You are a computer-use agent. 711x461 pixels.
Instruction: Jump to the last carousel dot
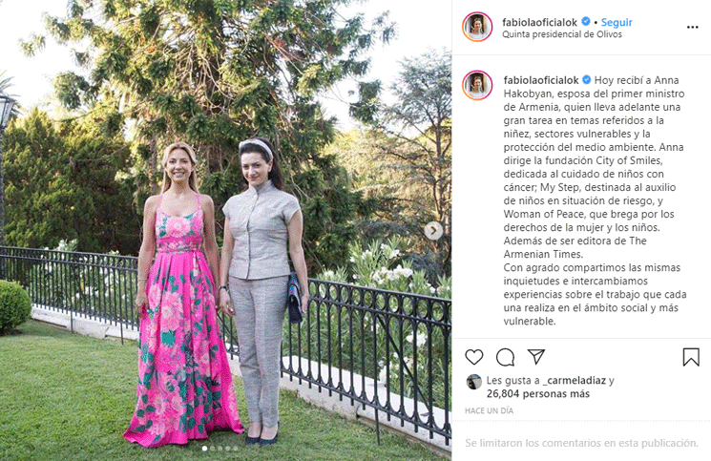point(236,449)
